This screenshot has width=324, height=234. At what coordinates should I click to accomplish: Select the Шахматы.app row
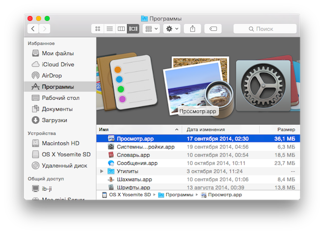(x=198, y=179)
